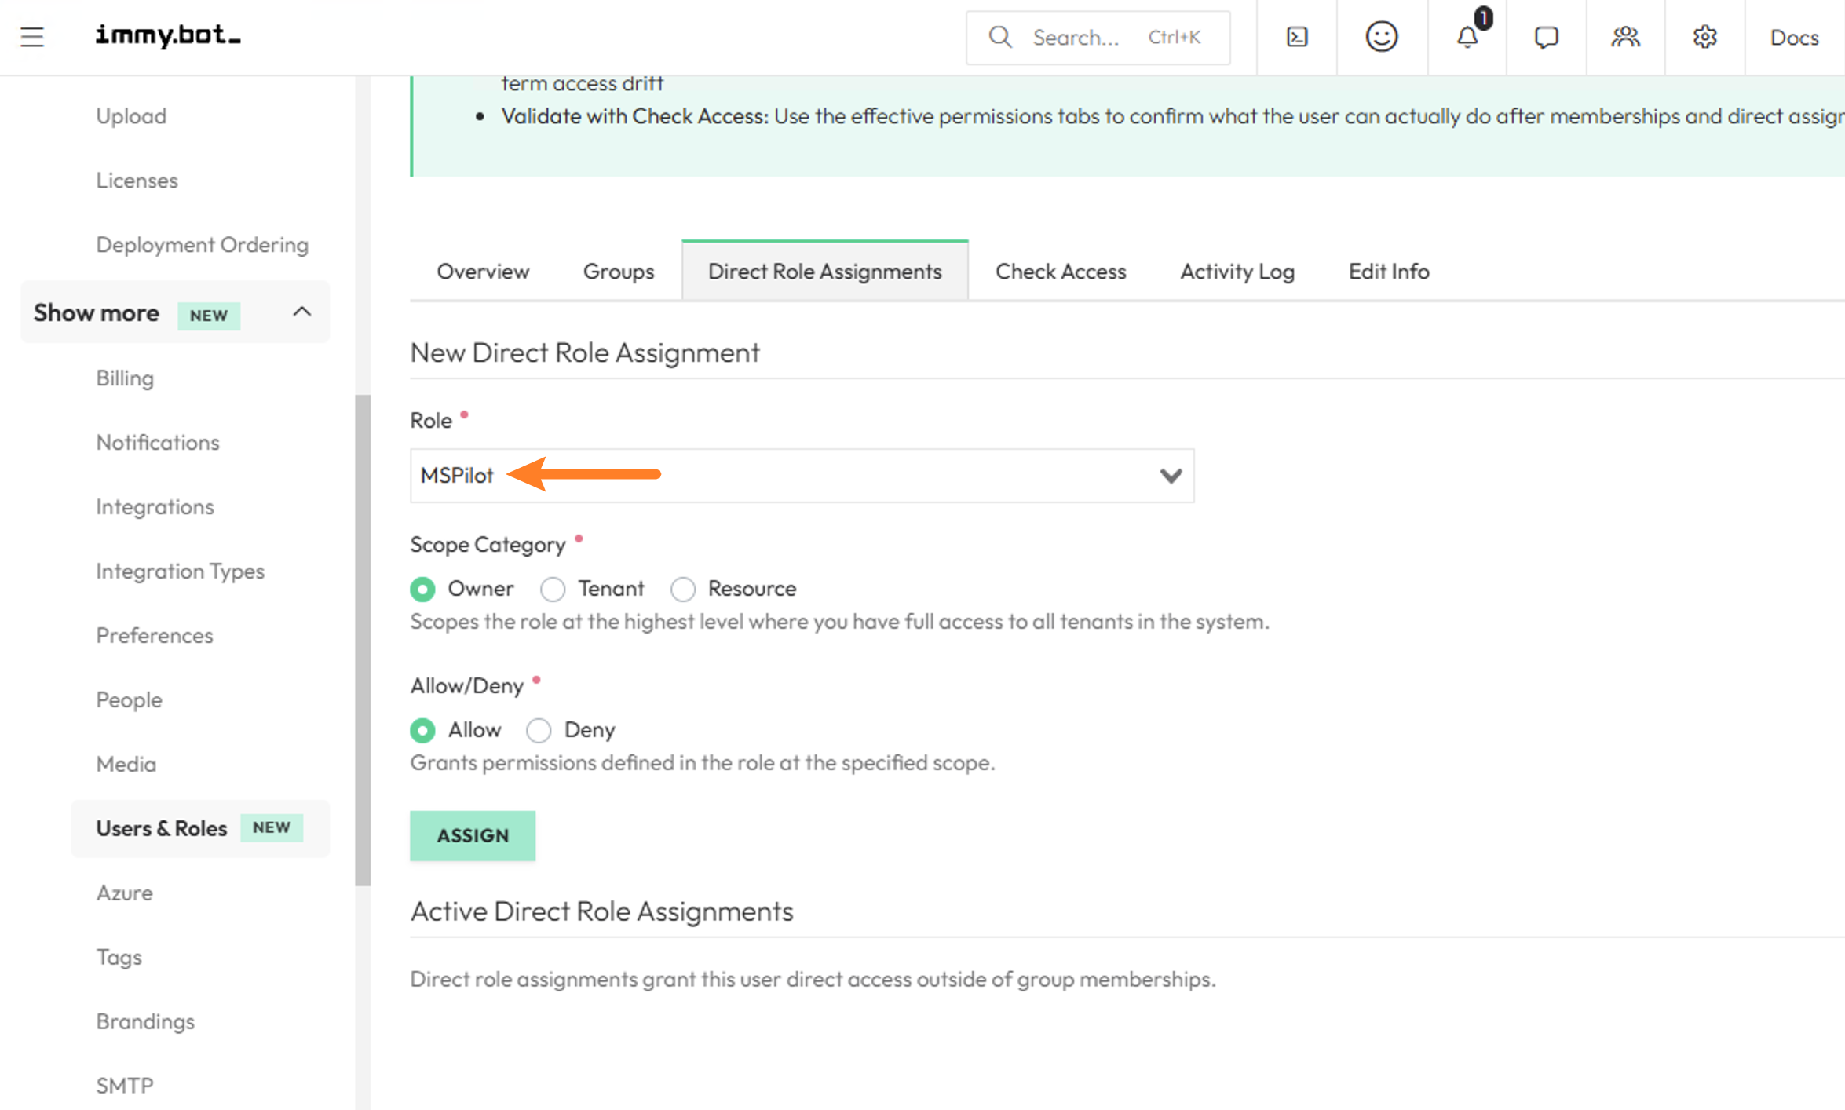Open Integration Types in sidebar
This screenshot has width=1845, height=1110.
coord(181,571)
